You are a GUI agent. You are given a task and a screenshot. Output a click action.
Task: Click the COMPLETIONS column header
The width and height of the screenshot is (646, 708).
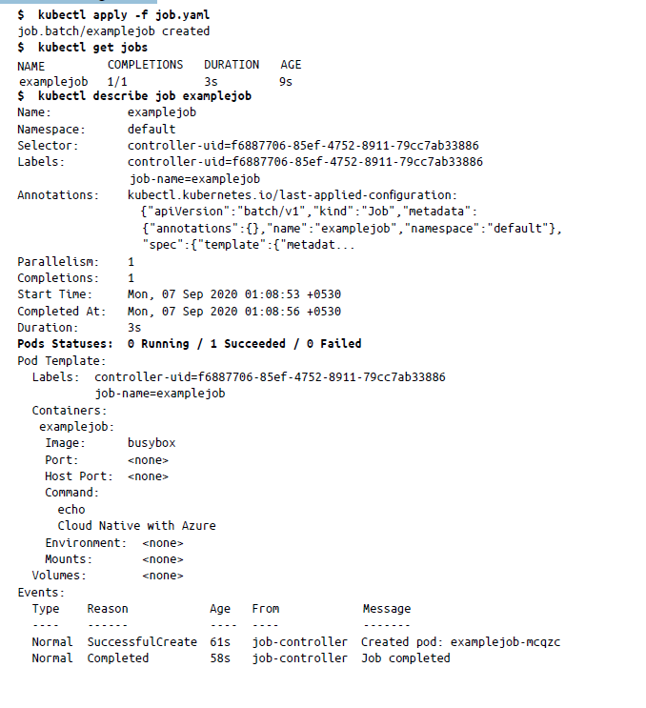click(x=145, y=65)
